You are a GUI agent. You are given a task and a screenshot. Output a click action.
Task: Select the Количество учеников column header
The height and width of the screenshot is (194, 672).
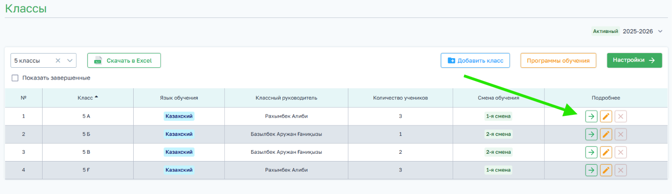[x=401, y=98]
